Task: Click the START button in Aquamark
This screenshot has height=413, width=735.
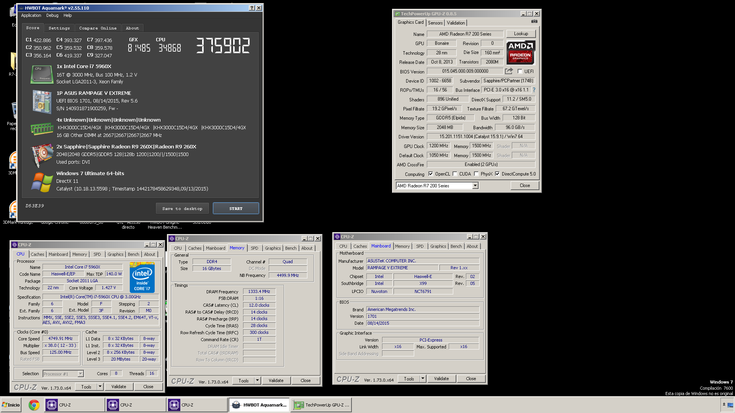Action: tap(236, 208)
